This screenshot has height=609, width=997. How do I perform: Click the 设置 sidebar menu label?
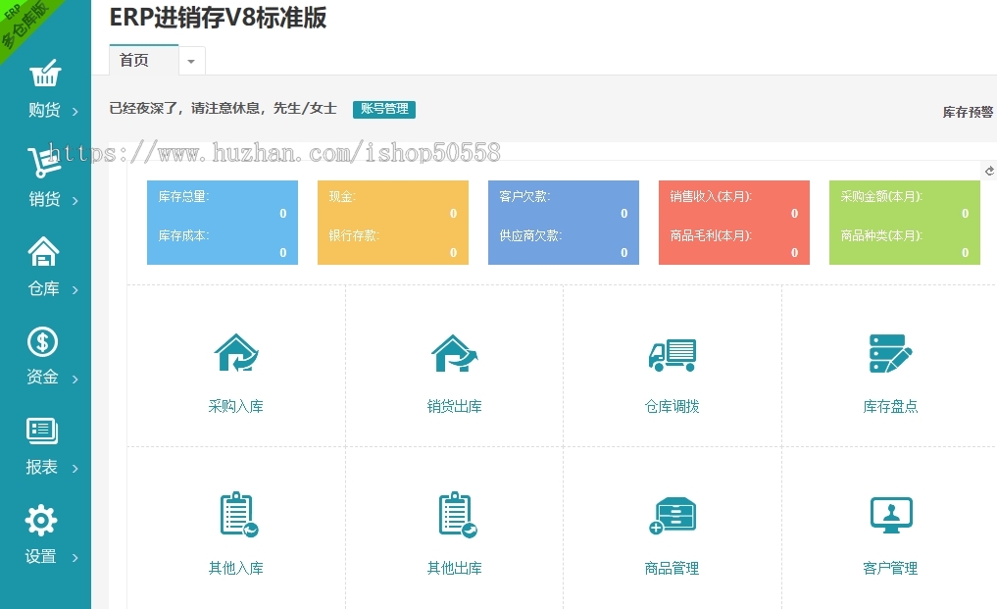click(41, 556)
